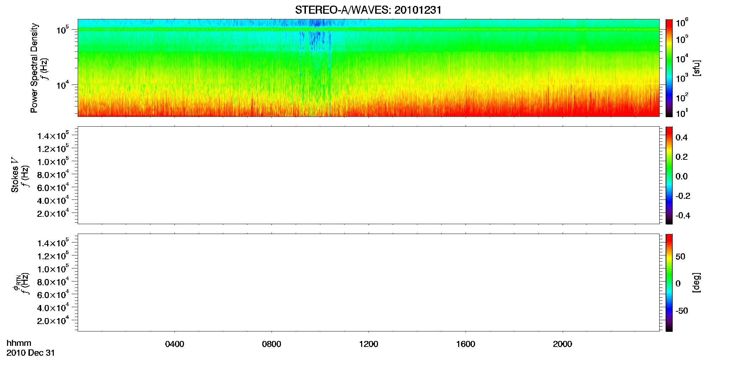Click the 6.0×10^4 tick on the phi RTN axis
This screenshot has width=737, height=380.
click(x=53, y=295)
